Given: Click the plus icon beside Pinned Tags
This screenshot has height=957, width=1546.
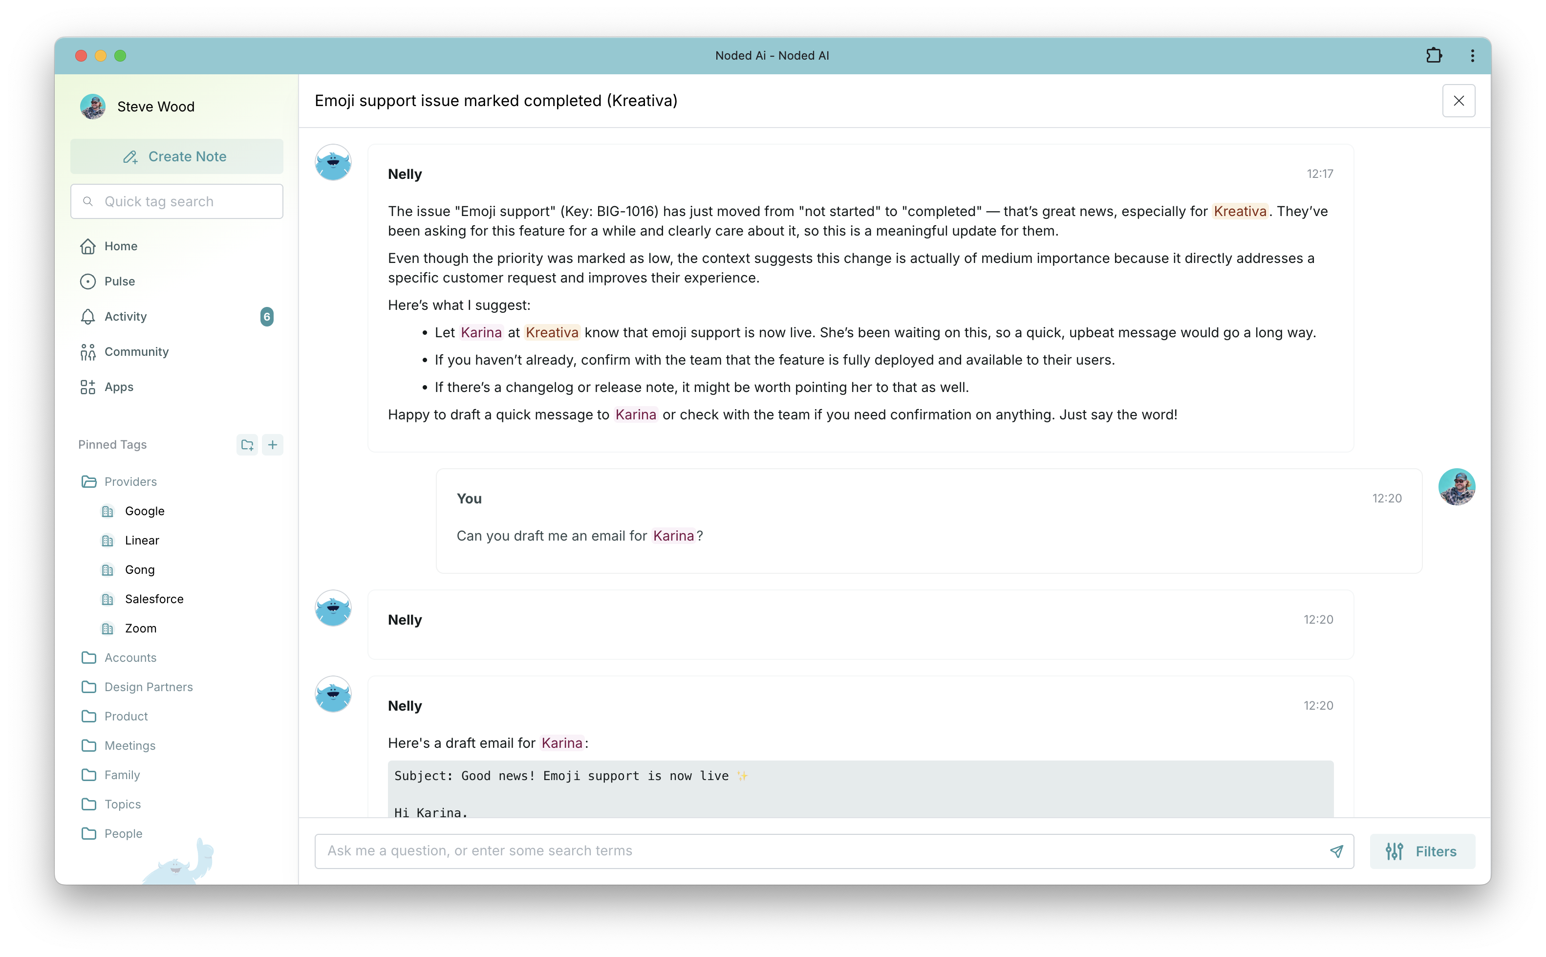Looking at the screenshot, I should coord(273,445).
